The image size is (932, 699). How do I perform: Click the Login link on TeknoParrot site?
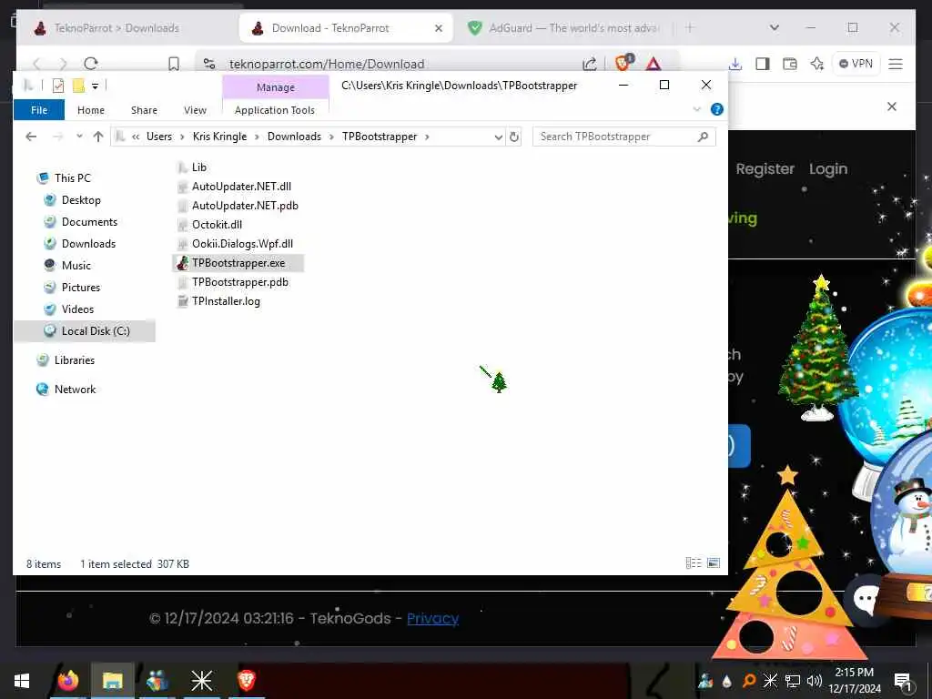coord(828,169)
